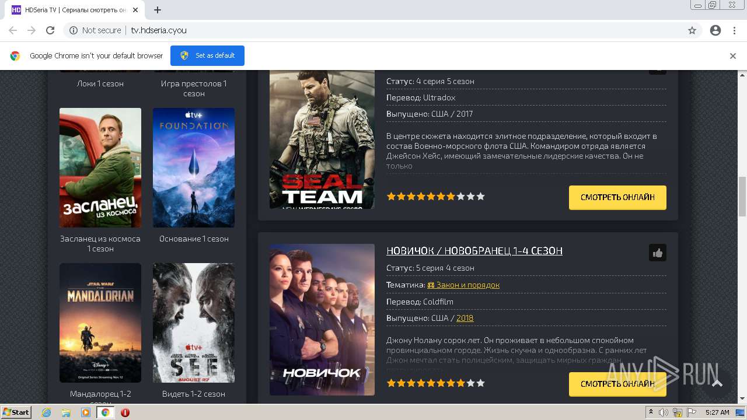Switch to Chrome on the taskbar
The width and height of the screenshot is (747, 420).
(x=105, y=412)
